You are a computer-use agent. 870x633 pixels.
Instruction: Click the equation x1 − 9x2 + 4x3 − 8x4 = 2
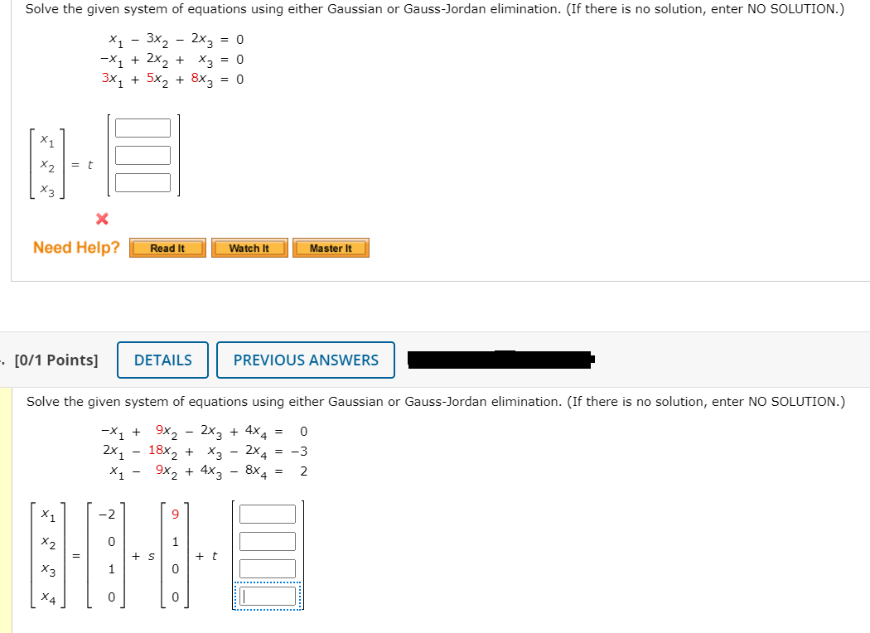pyautogui.click(x=208, y=471)
